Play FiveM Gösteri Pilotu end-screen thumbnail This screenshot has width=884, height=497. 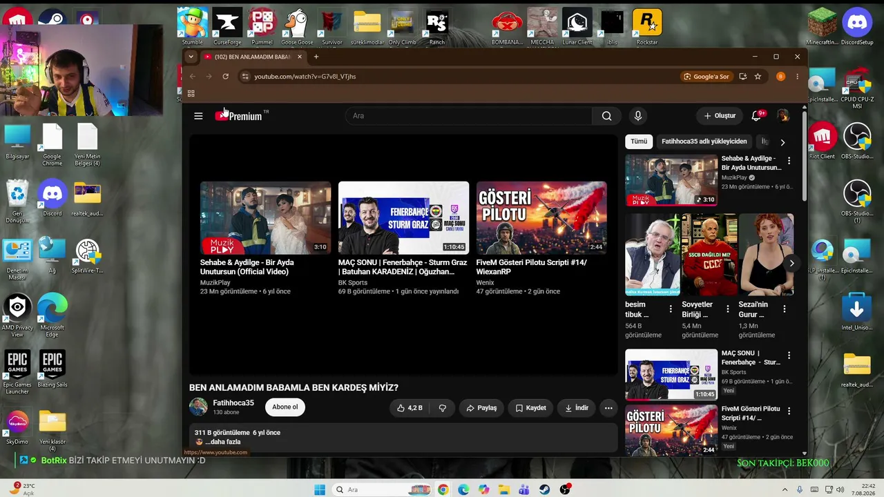click(x=541, y=218)
